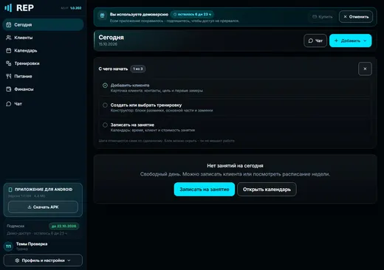Open the Добавить dropdown button
The width and height of the screenshot is (384, 270).
[351, 41]
